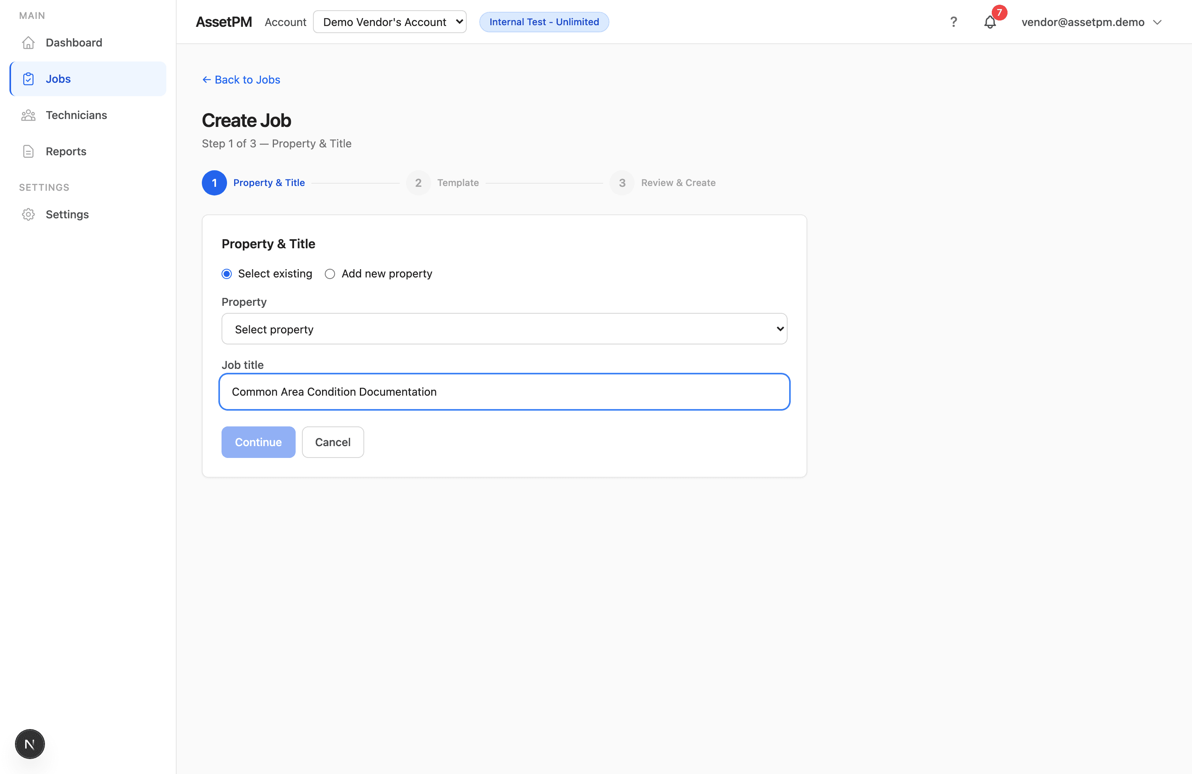Go to step 3 Review & Create

(x=622, y=183)
